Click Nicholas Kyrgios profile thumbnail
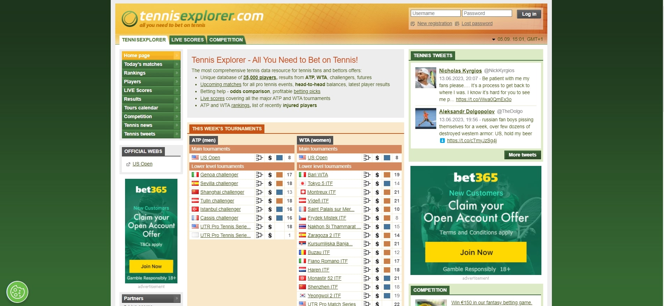 (x=426, y=78)
